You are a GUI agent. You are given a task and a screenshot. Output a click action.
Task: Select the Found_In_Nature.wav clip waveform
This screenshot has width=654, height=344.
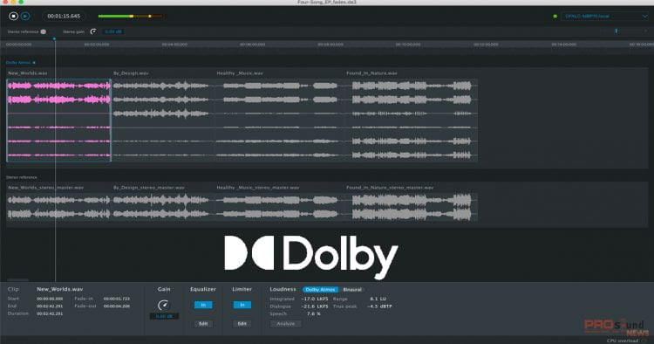(412, 120)
